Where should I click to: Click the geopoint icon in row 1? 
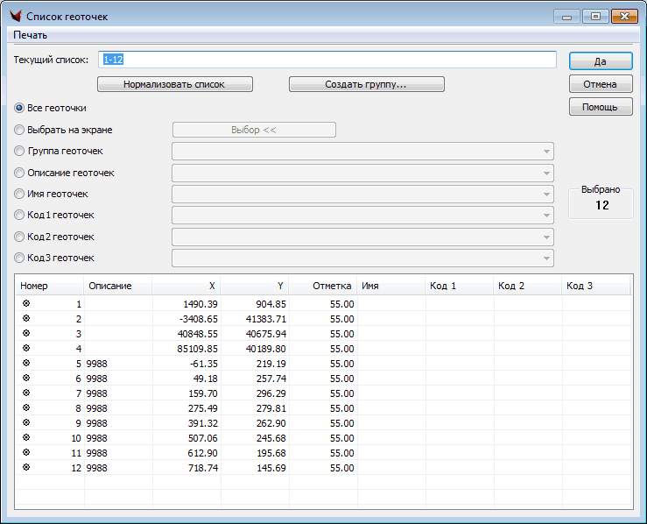tap(25, 303)
